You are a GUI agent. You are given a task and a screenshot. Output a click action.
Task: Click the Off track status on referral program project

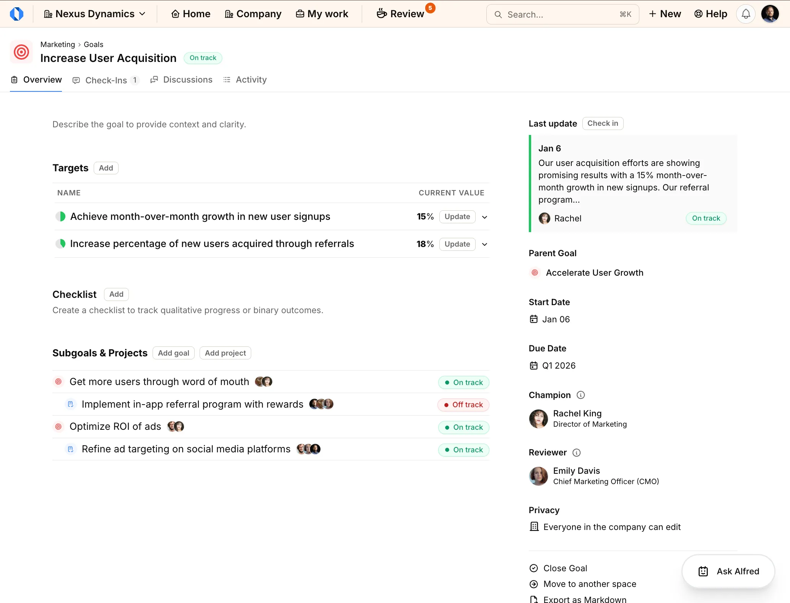(463, 404)
